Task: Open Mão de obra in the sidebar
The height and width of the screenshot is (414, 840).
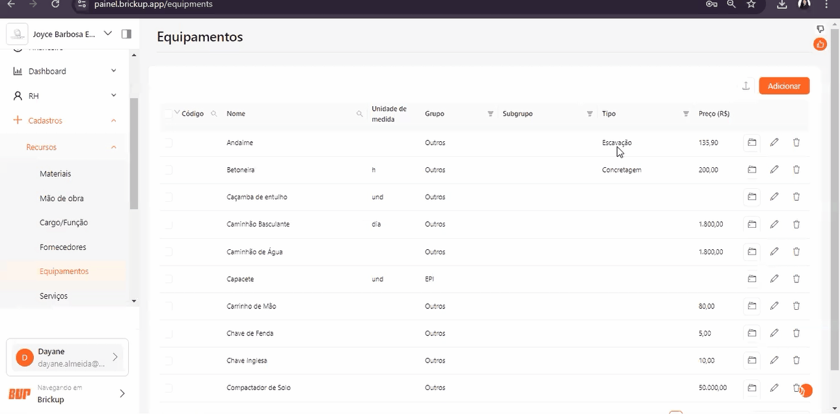Action: tap(62, 199)
